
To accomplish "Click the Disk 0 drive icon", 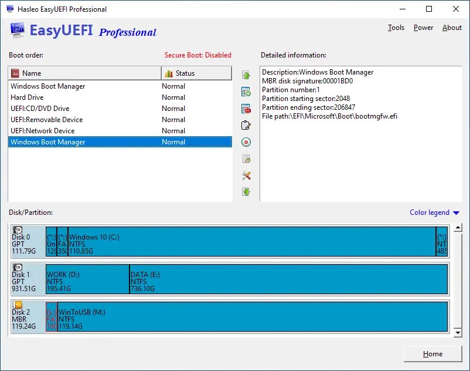I will pyautogui.click(x=18, y=230).
